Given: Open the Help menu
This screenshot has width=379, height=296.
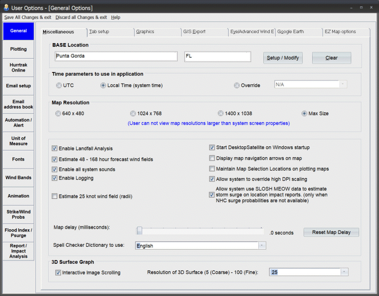Looking at the screenshot, I should point(116,18).
